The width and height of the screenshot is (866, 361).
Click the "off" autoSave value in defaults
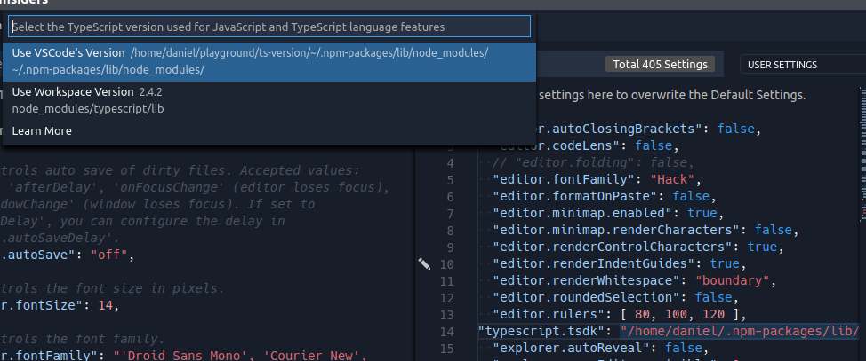pyautogui.click(x=109, y=255)
